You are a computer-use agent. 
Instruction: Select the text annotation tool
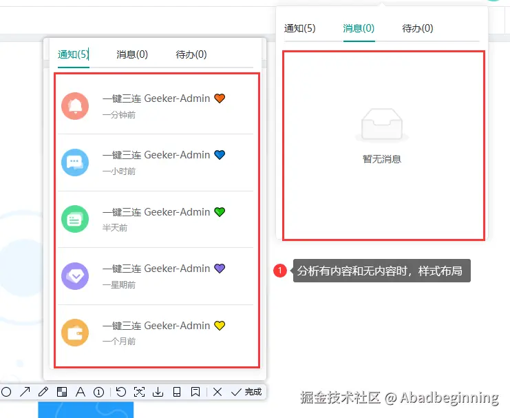point(81,392)
